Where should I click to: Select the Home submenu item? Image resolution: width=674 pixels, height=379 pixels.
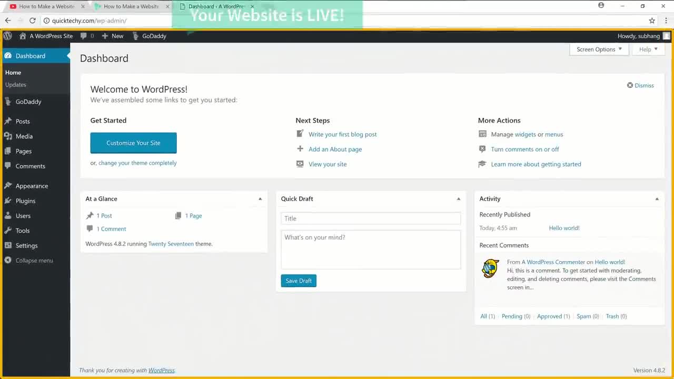click(x=13, y=73)
